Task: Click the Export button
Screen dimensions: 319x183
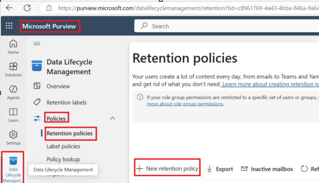Action: (x=220, y=169)
